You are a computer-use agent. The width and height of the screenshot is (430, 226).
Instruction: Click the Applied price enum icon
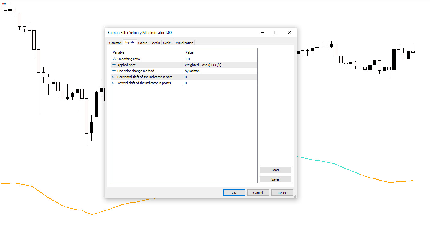pos(114,65)
